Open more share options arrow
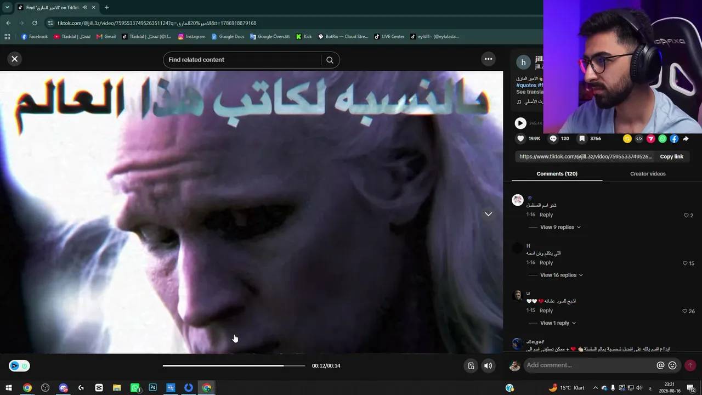 (x=686, y=139)
